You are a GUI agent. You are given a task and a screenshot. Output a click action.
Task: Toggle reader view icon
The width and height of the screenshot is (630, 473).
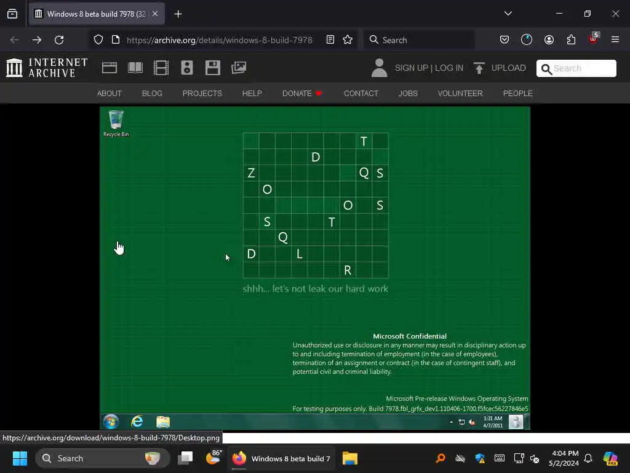(x=330, y=40)
